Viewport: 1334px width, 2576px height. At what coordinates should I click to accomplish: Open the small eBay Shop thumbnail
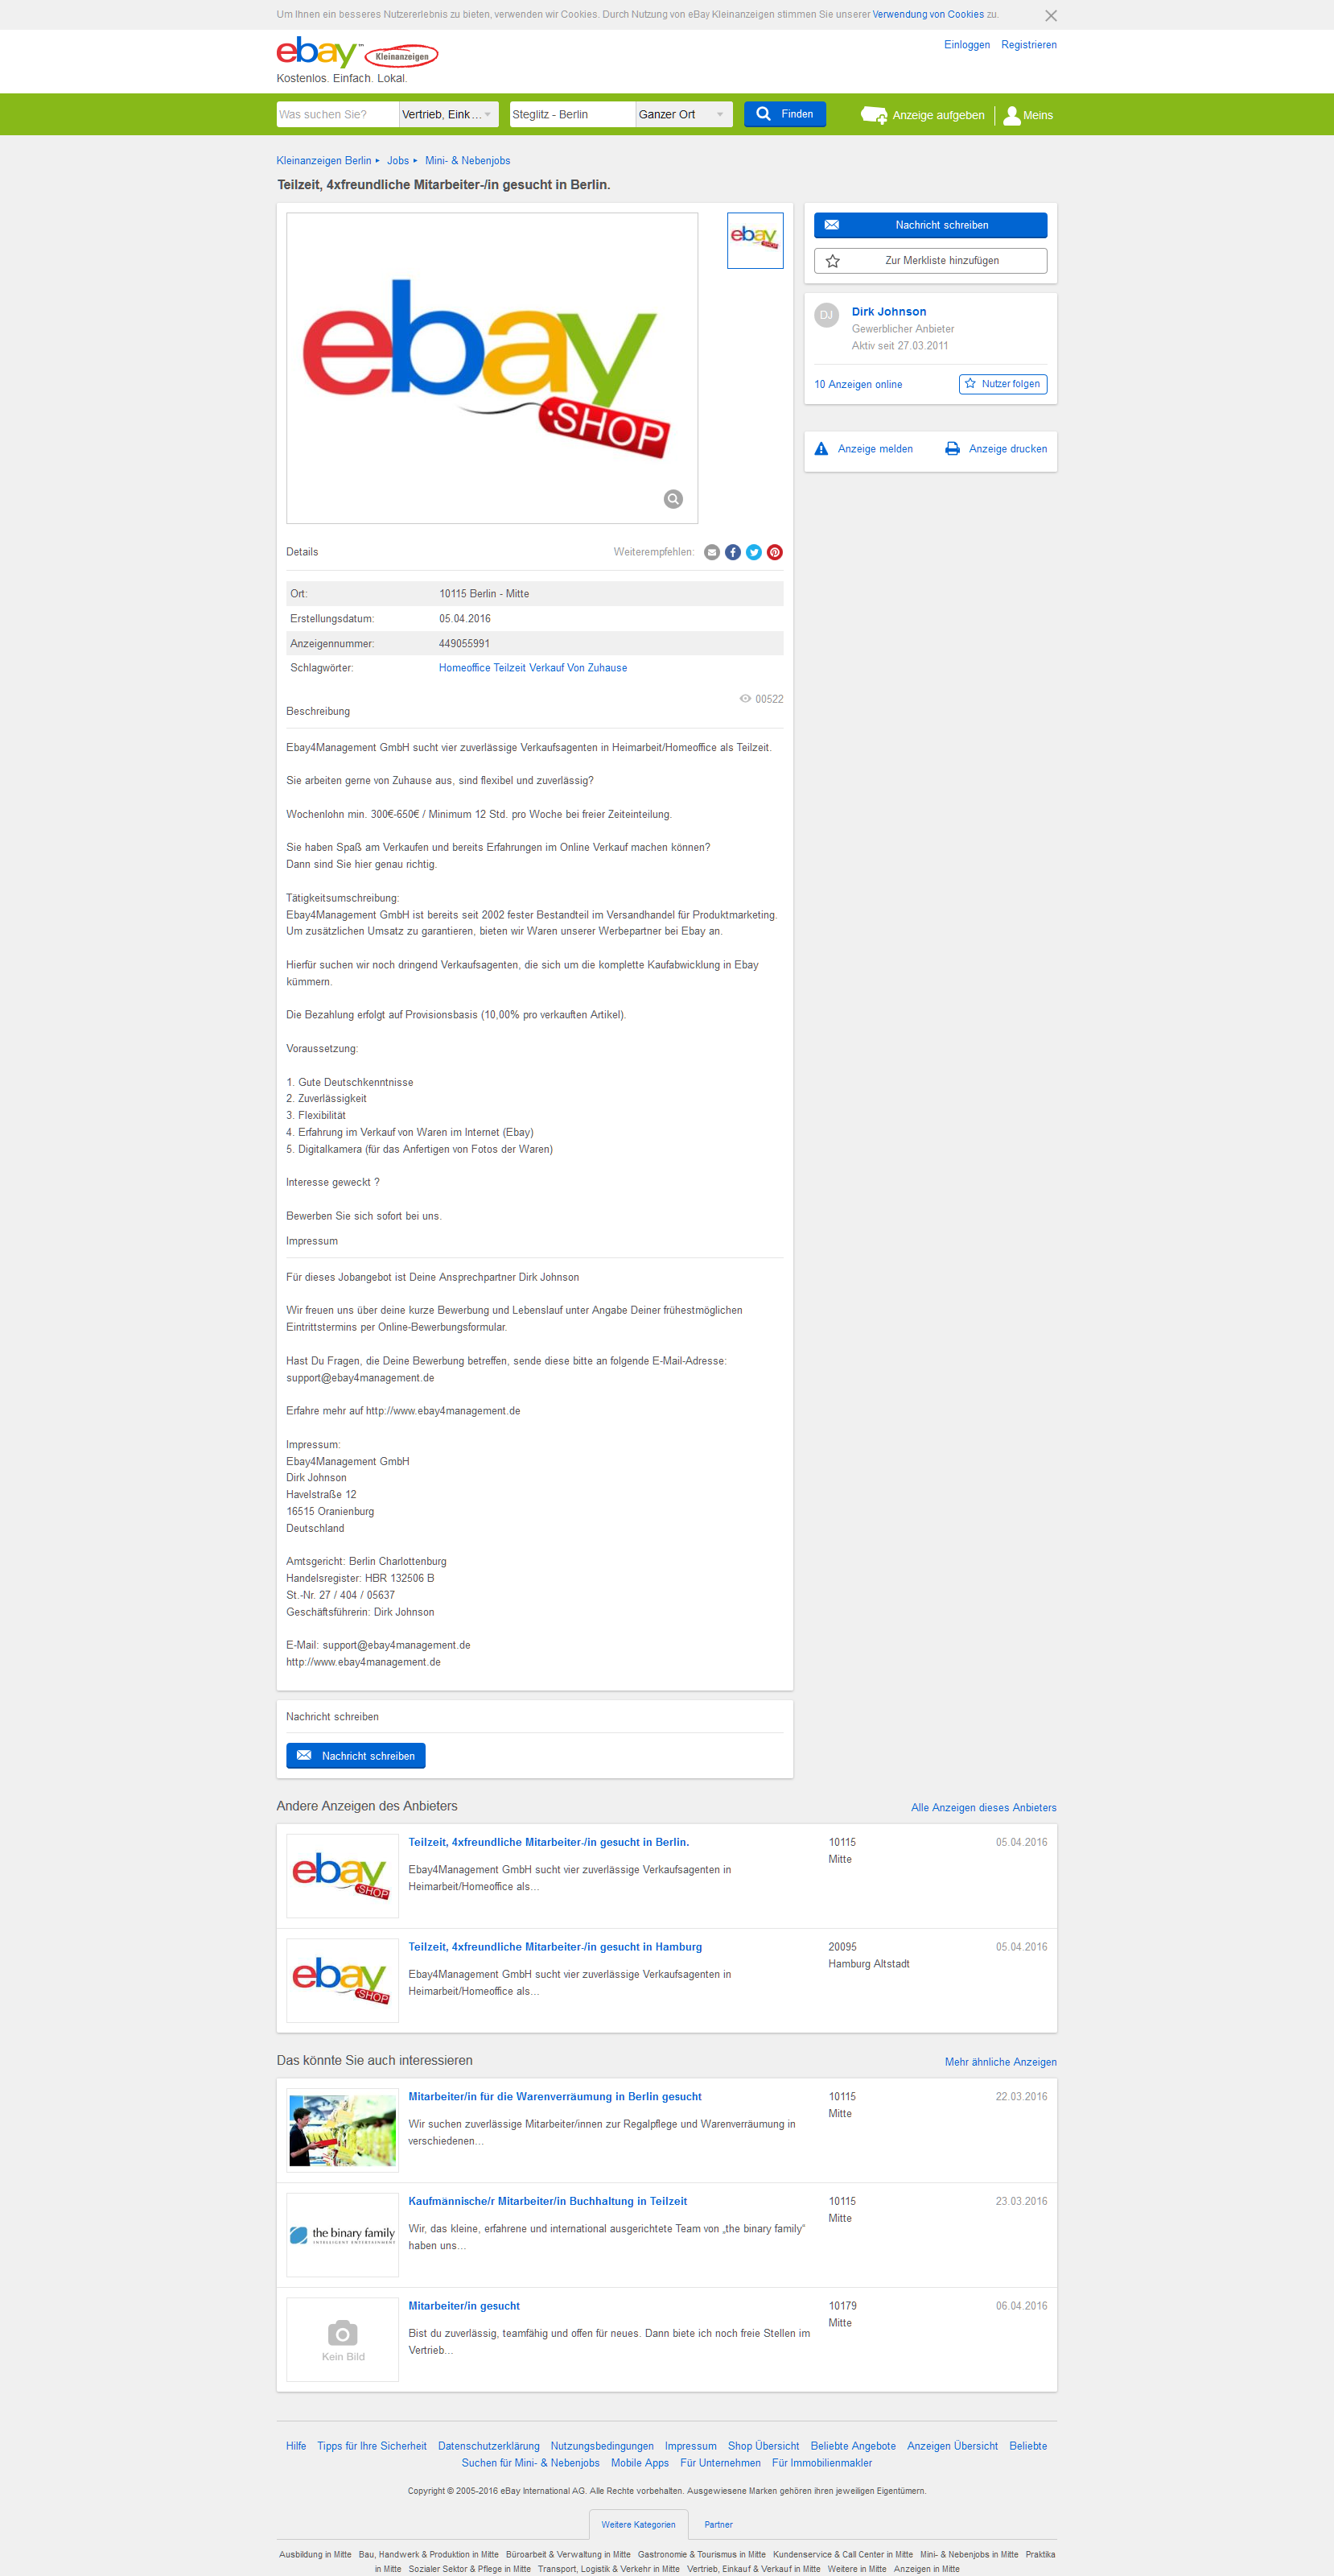point(755,240)
